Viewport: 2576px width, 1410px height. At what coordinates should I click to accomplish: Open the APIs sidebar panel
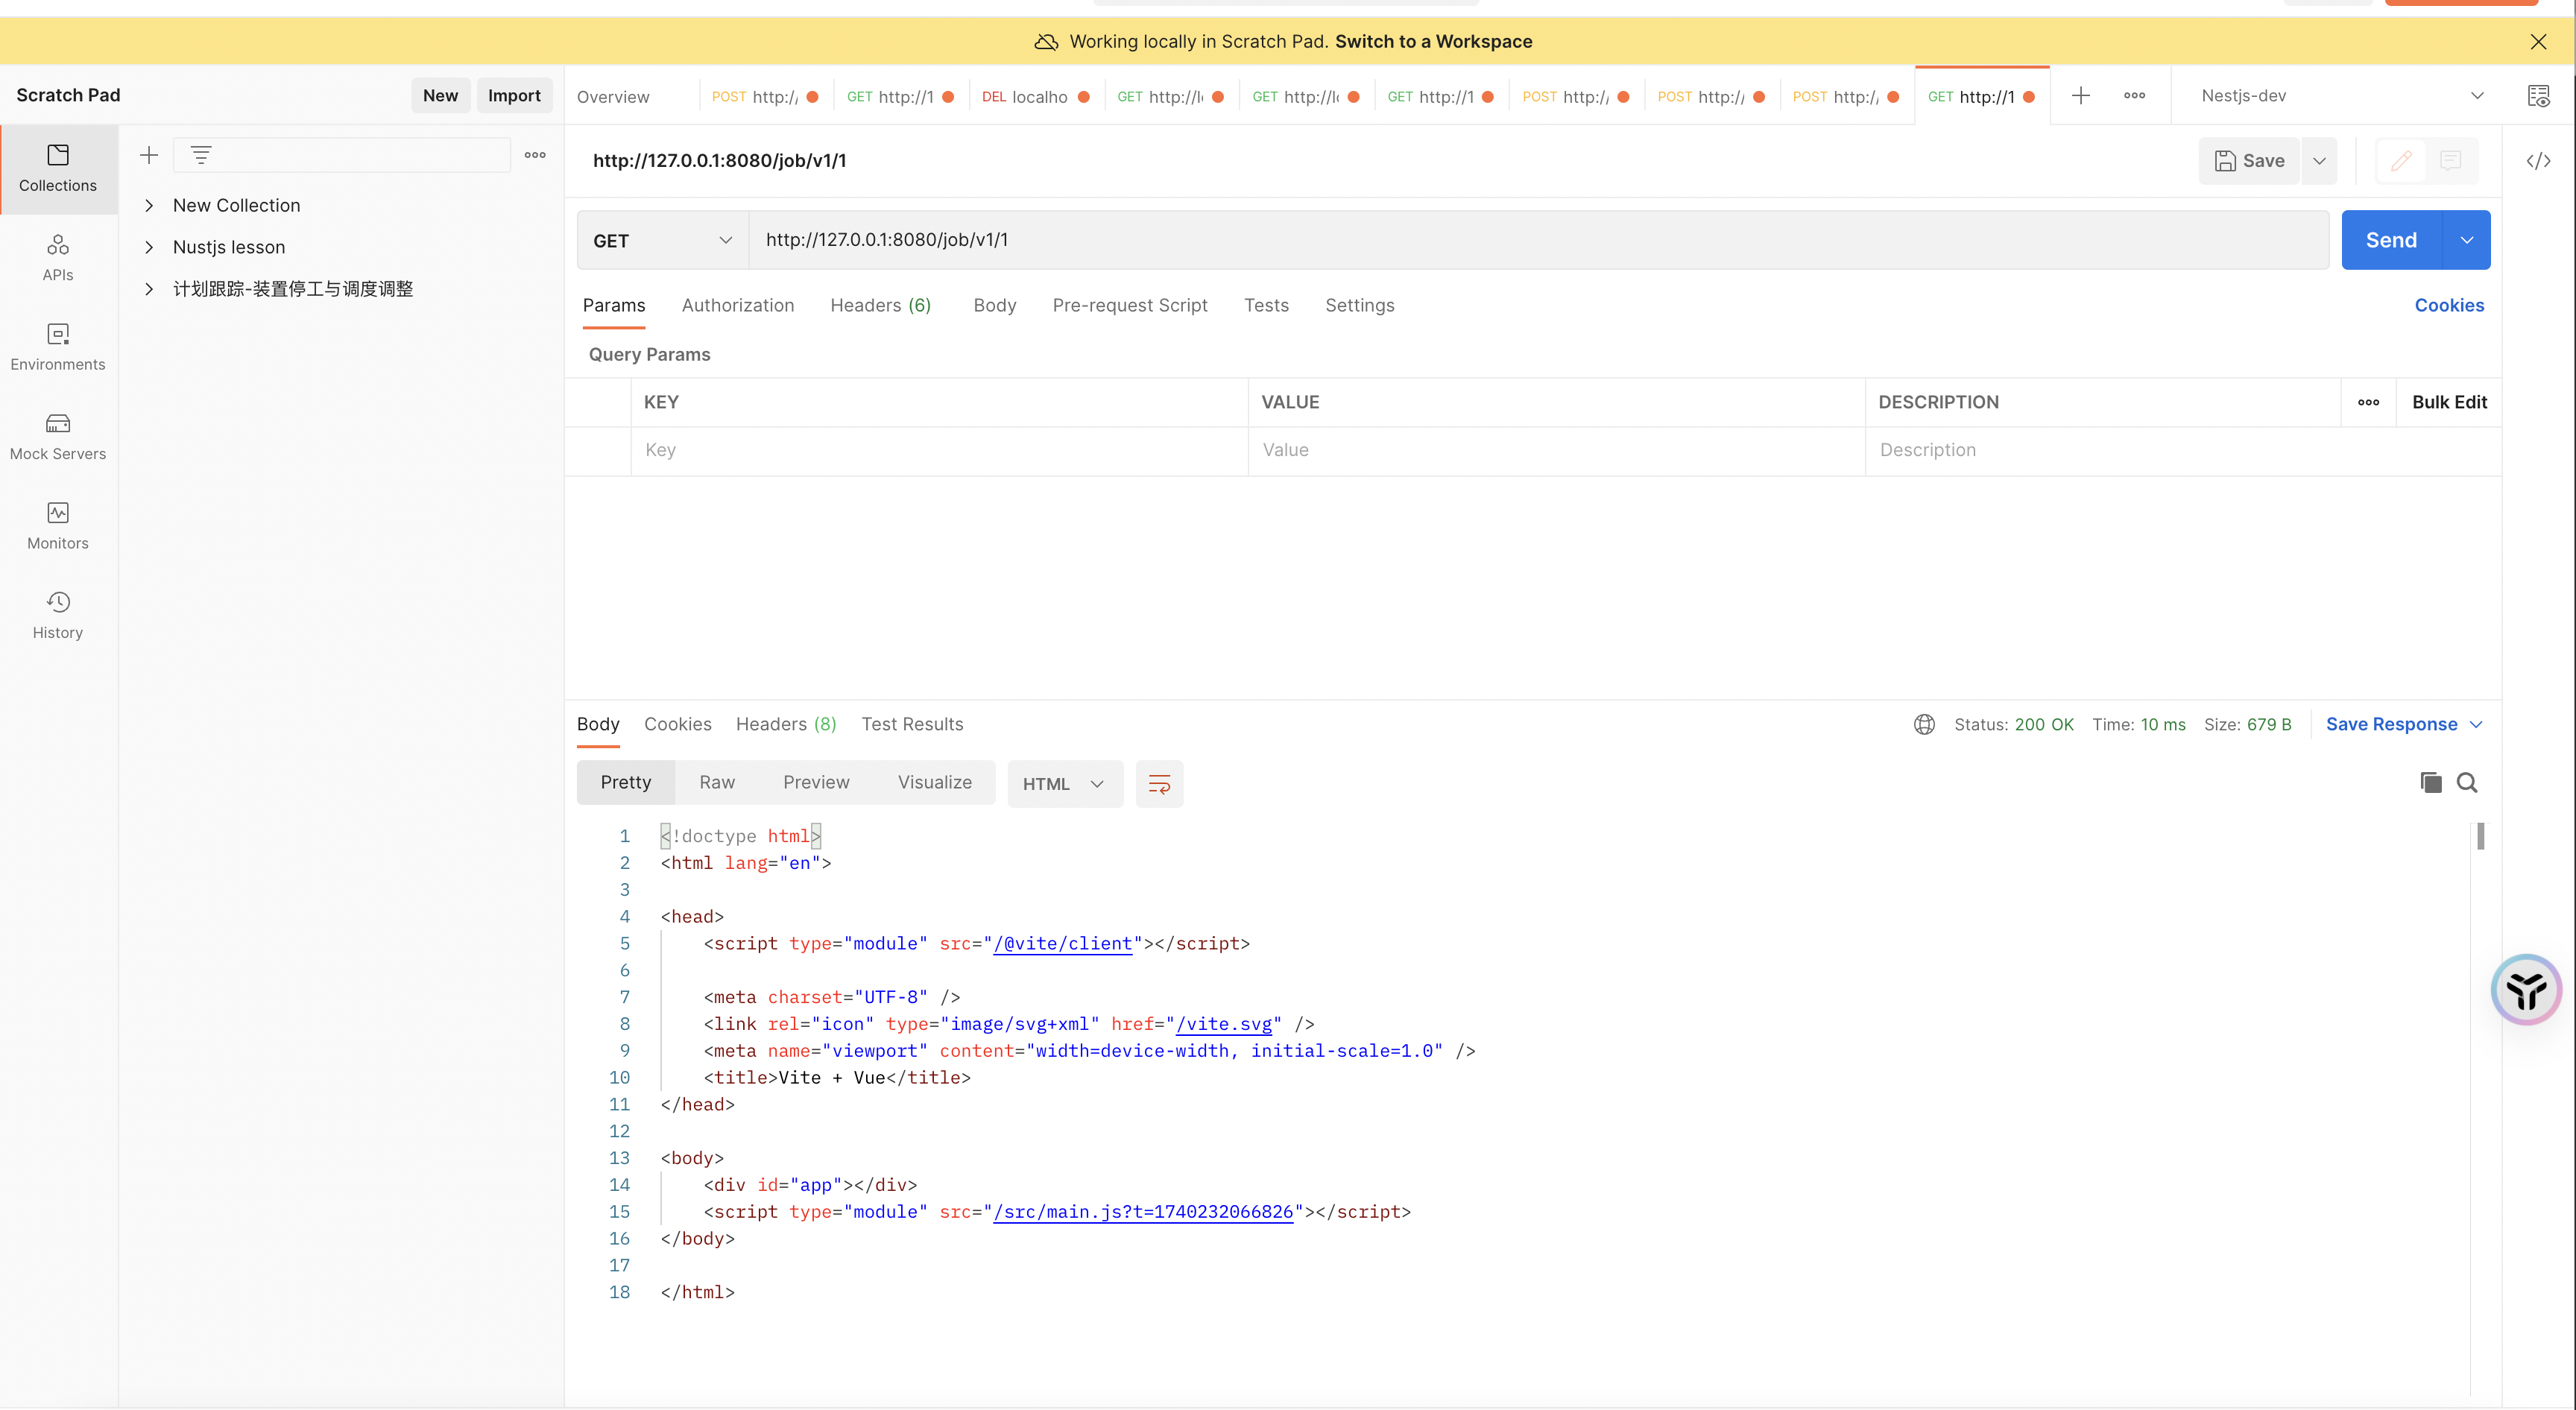pos(58,258)
